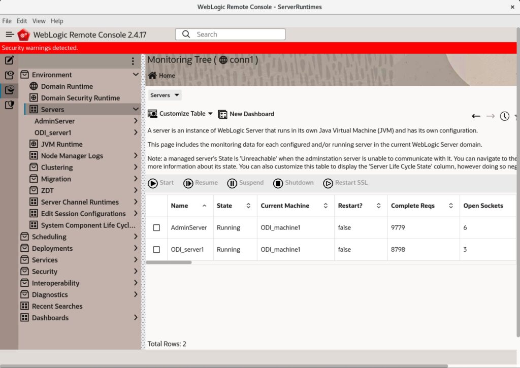This screenshot has height=368, width=520.
Task: Open the Edit Tree pencil icon in sidebar
Action: 9,60
